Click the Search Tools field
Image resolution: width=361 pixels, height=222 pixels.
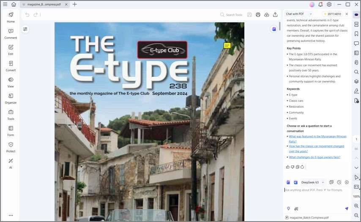coord(231,15)
